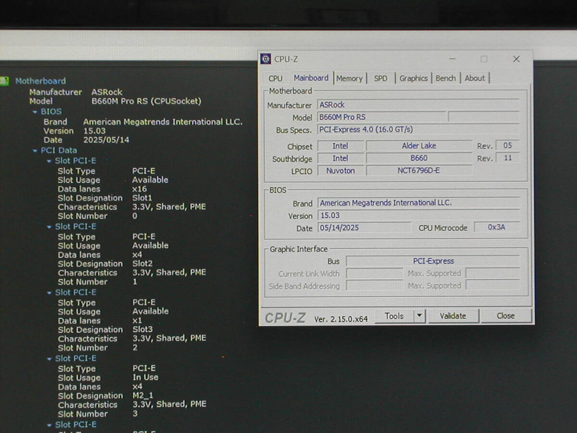
Task: Collapse the Slot PCI-E node with Slot1
Action: 49,161
